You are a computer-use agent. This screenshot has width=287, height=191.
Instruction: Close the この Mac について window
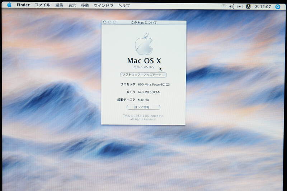pos(105,22)
